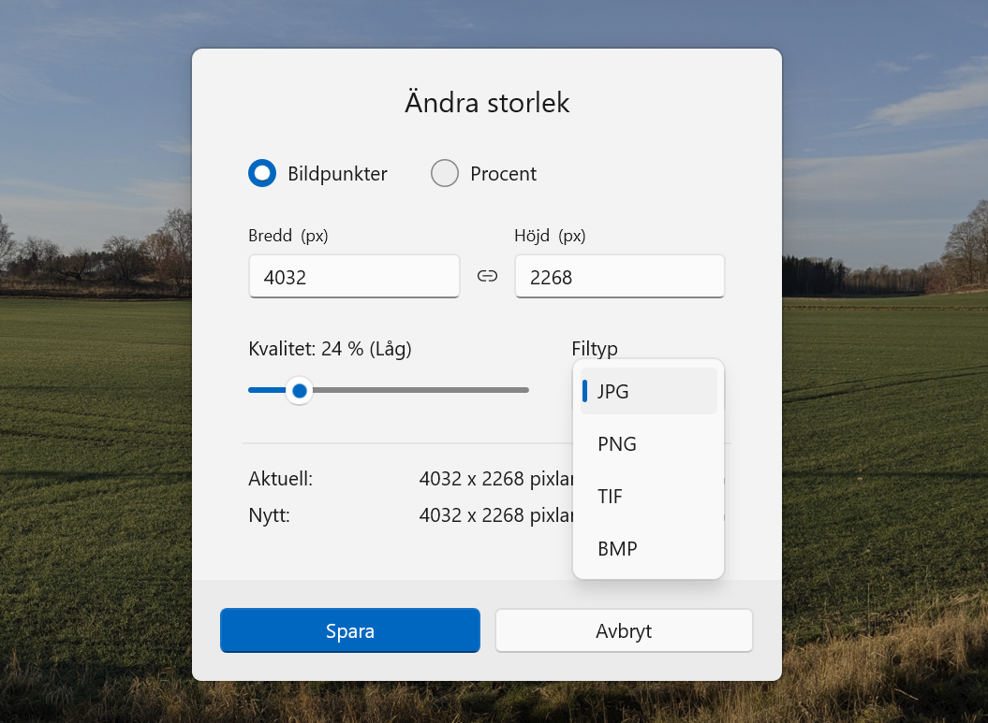Select the Bildpunkter radio button
This screenshot has height=723, width=988.
262,173
